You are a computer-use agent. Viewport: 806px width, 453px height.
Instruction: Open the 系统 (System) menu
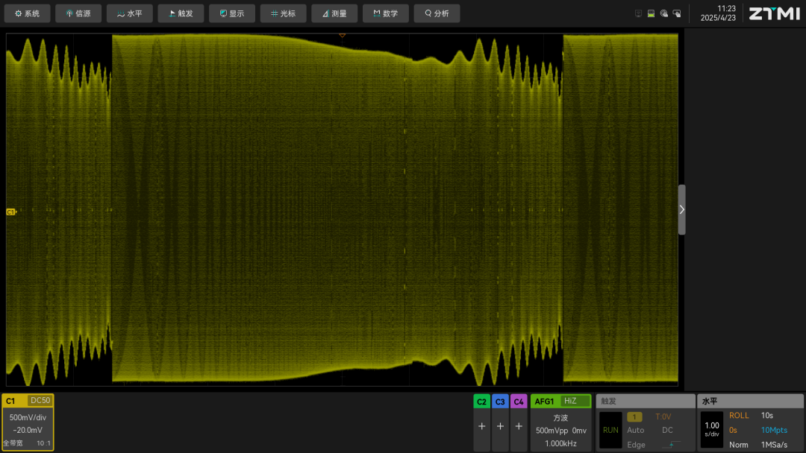pos(27,13)
